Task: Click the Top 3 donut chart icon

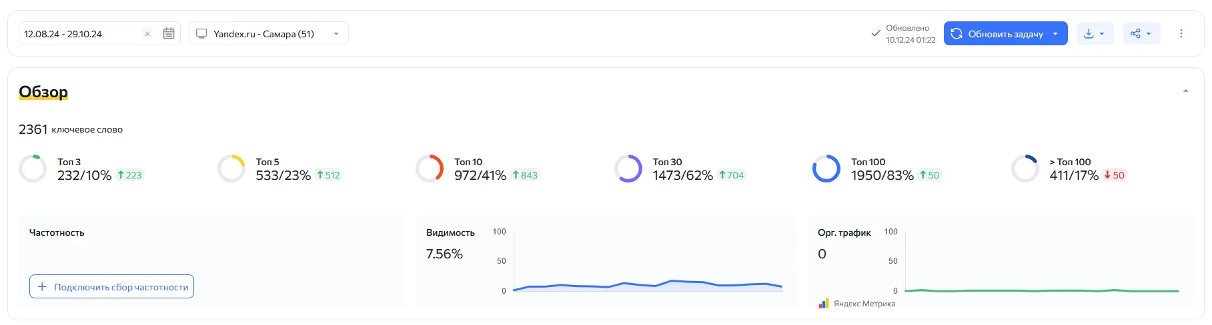Action: tap(33, 168)
